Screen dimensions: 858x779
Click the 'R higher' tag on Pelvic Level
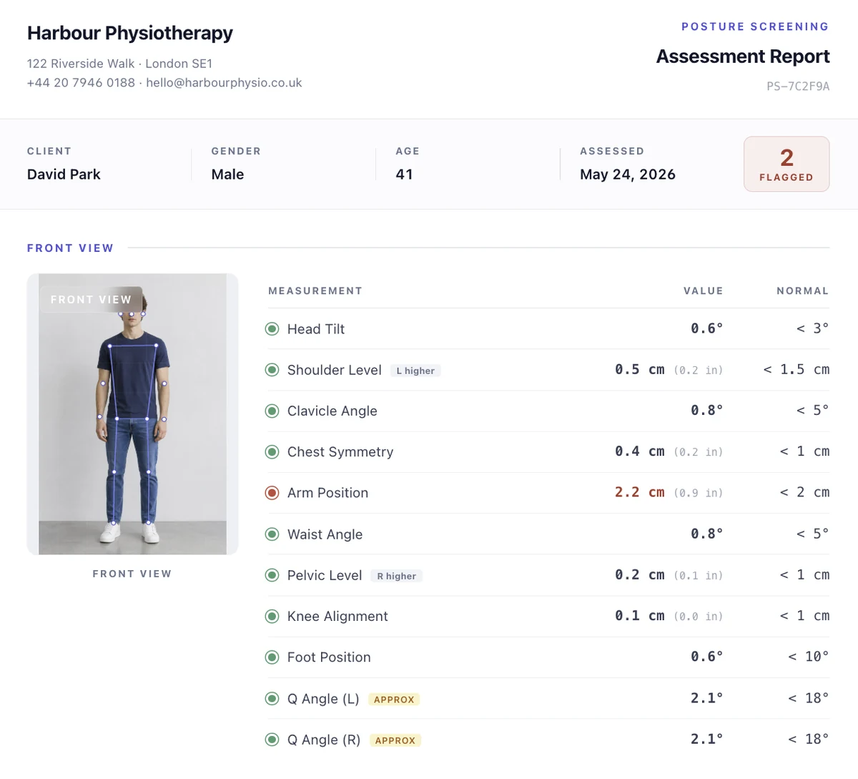[396, 576]
